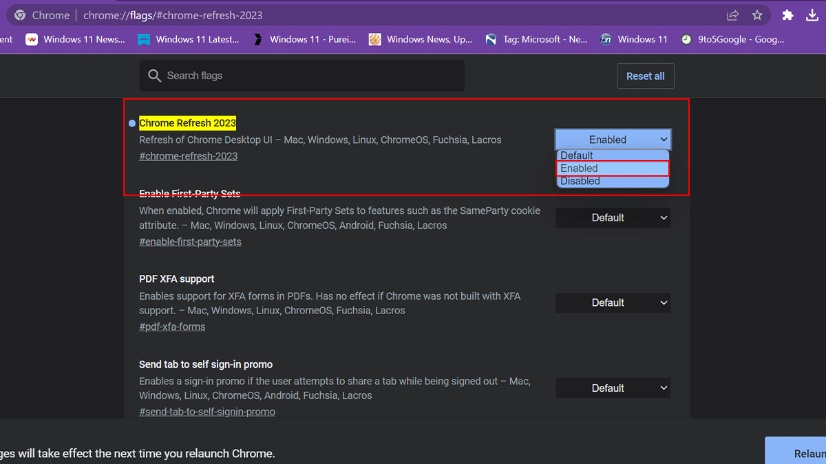
Task: Follow the #chrome-refresh-2023 link
Action: pyautogui.click(x=188, y=156)
